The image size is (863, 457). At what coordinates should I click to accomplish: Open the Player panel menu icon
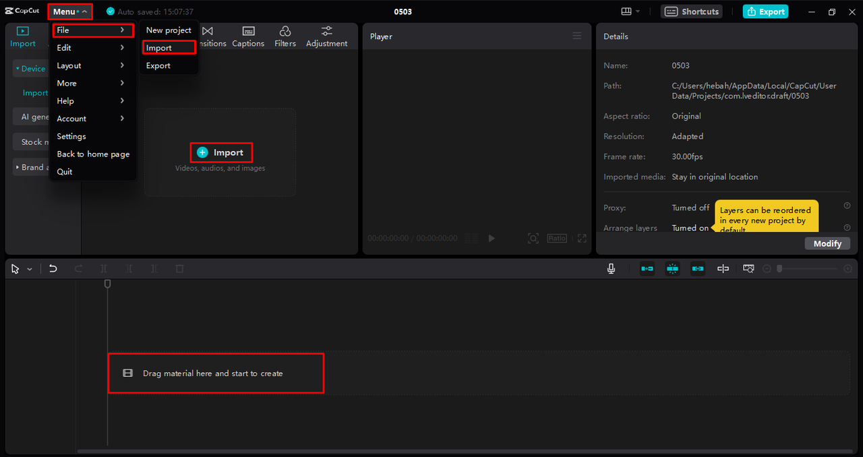tap(577, 36)
